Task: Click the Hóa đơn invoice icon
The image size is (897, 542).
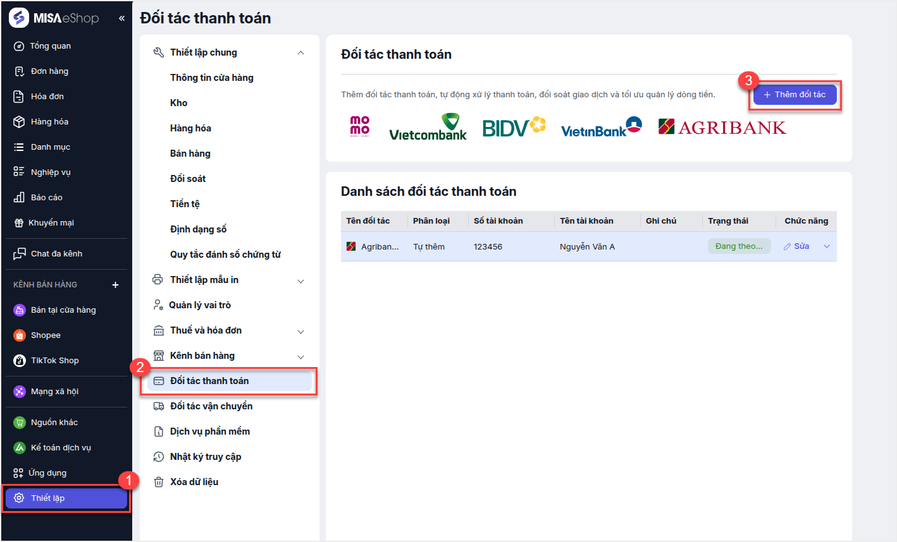Action: tap(19, 97)
